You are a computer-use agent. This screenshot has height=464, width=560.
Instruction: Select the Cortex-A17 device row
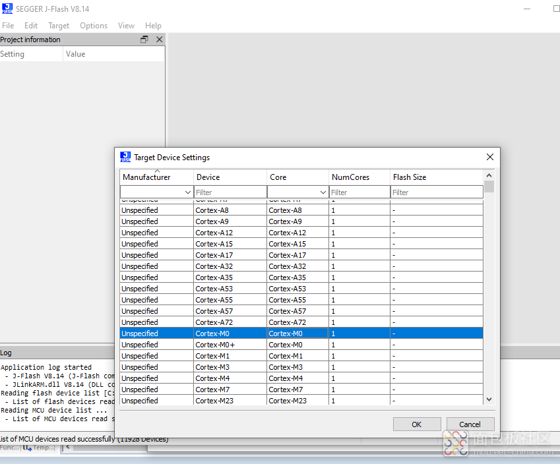click(x=301, y=255)
